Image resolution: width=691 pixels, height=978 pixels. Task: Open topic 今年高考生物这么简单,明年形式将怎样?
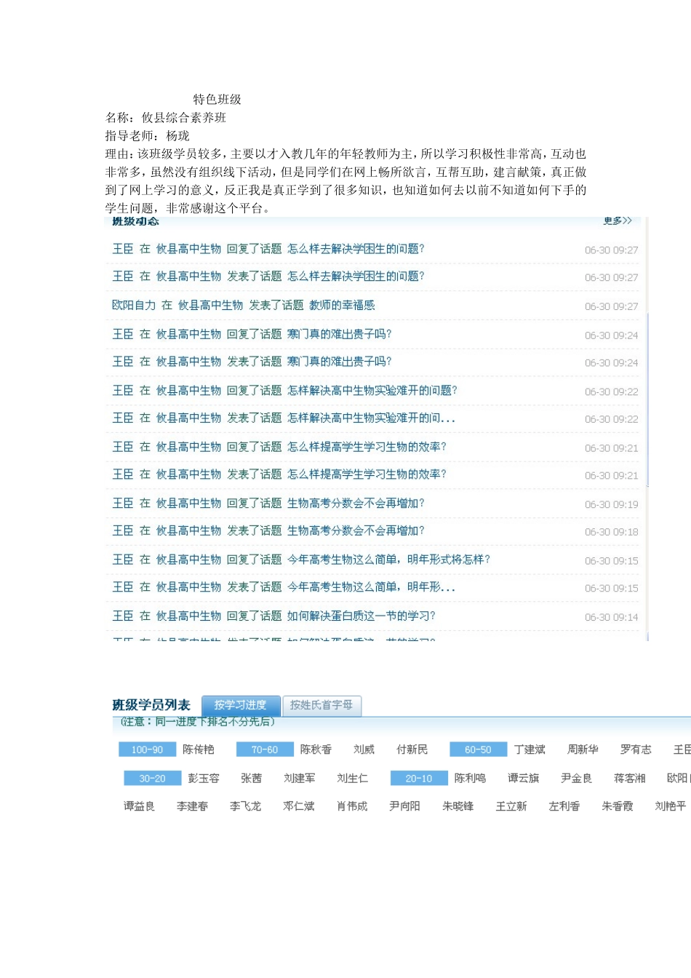tap(388, 560)
